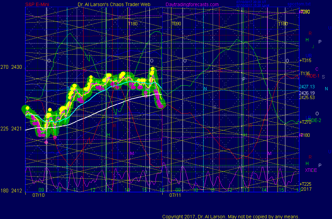Click the "S&P E-Mini" chart title

tap(37, 4)
